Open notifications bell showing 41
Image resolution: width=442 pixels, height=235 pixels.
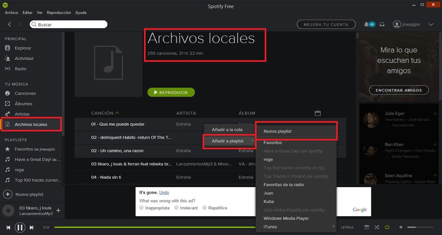pos(369,25)
